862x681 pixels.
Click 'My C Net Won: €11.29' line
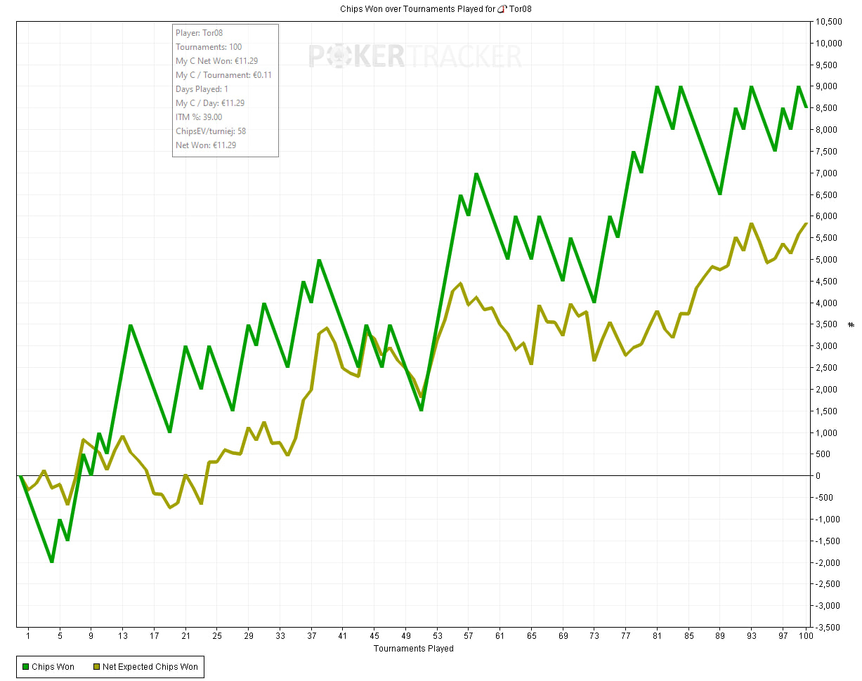pos(216,60)
